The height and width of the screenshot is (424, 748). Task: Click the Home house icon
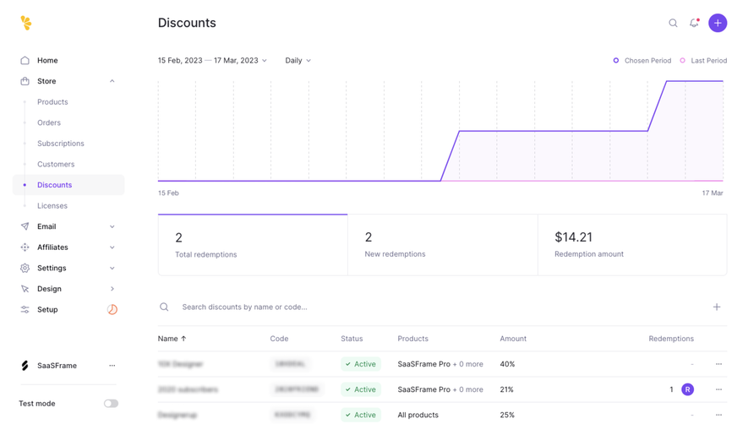25,60
